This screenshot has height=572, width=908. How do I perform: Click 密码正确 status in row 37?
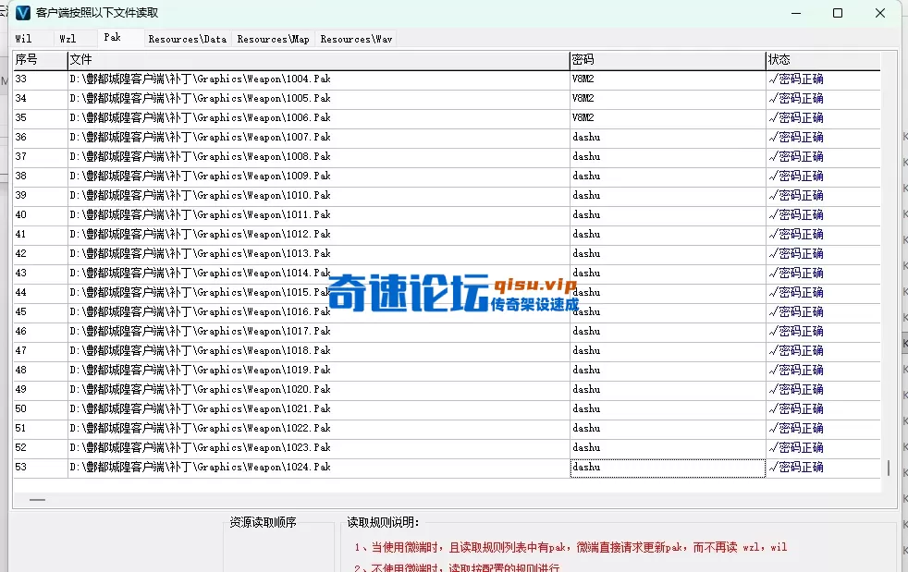pos(796,157)
